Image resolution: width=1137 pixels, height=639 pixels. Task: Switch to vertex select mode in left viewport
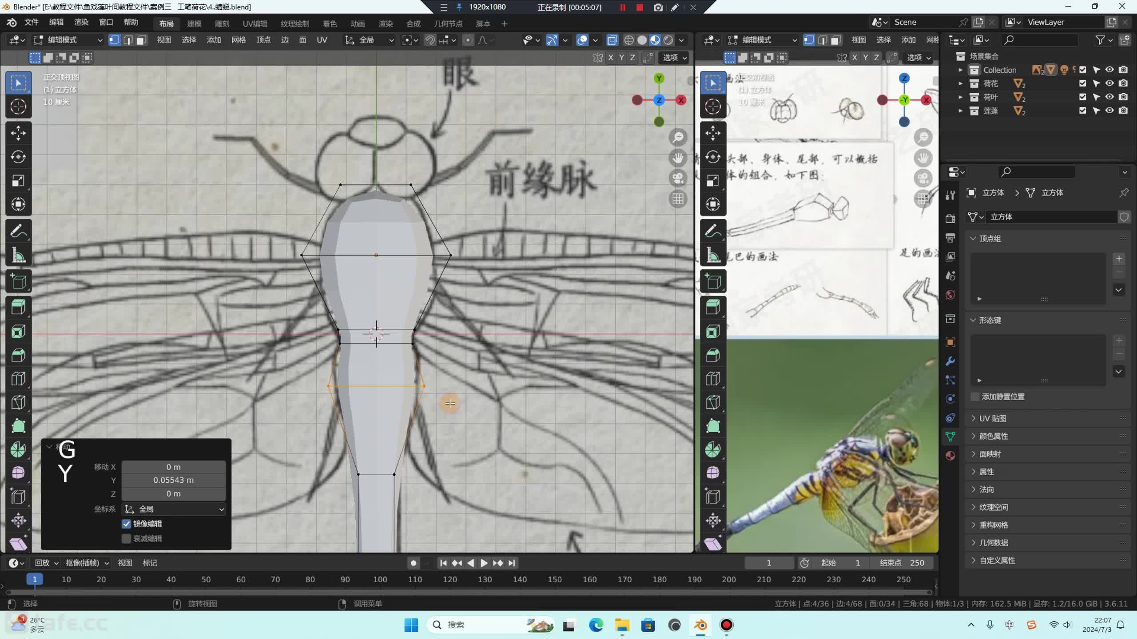(114, 40)
